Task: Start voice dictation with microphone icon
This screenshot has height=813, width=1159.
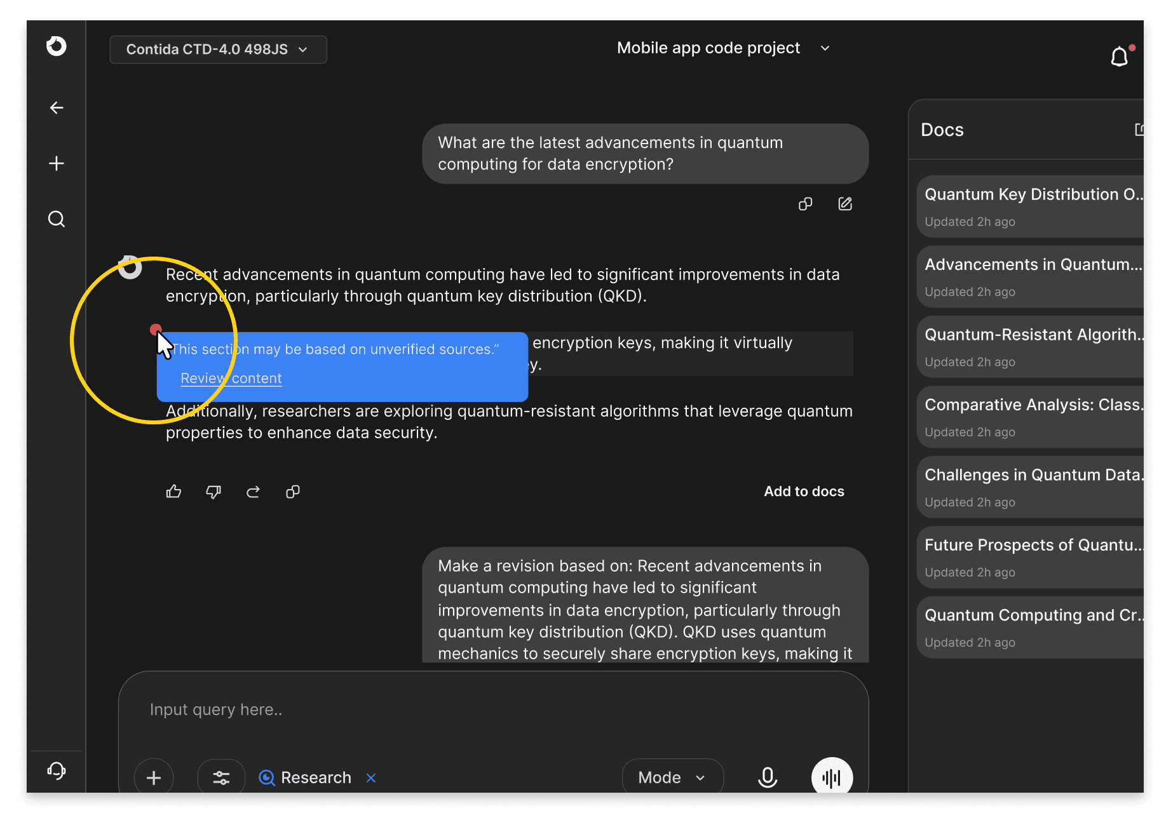Action: coord(768,777)
